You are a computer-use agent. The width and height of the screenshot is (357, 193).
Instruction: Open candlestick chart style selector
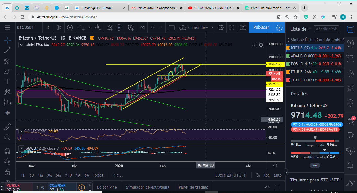click(x=59, y=27)
